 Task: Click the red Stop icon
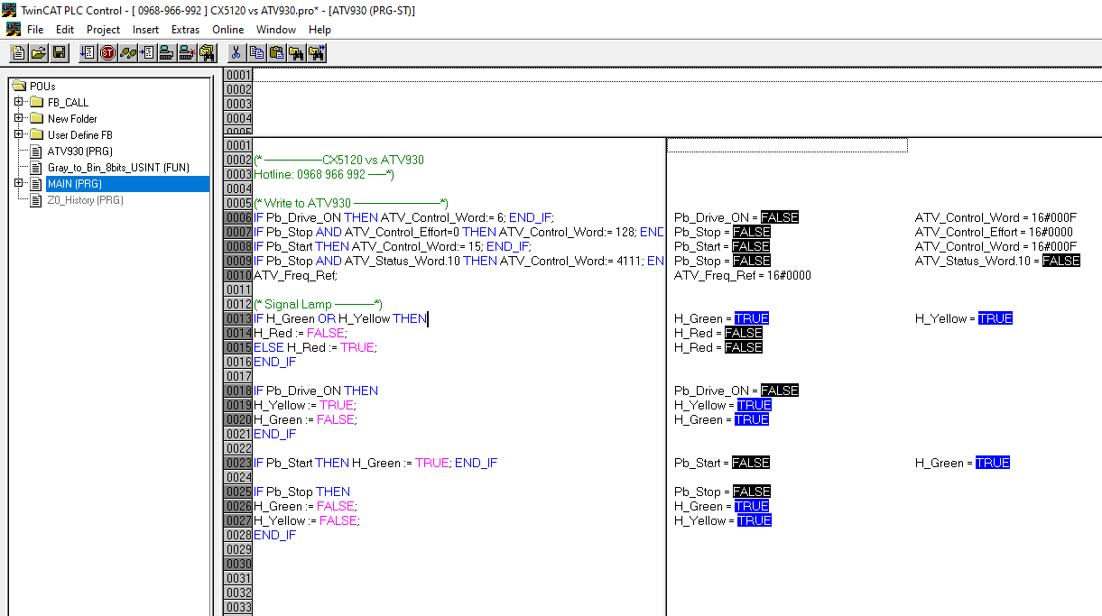tap(108, 52)
